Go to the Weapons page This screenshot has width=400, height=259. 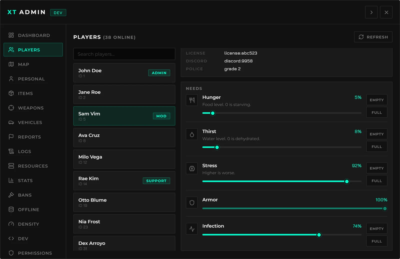tap(33, 108)
